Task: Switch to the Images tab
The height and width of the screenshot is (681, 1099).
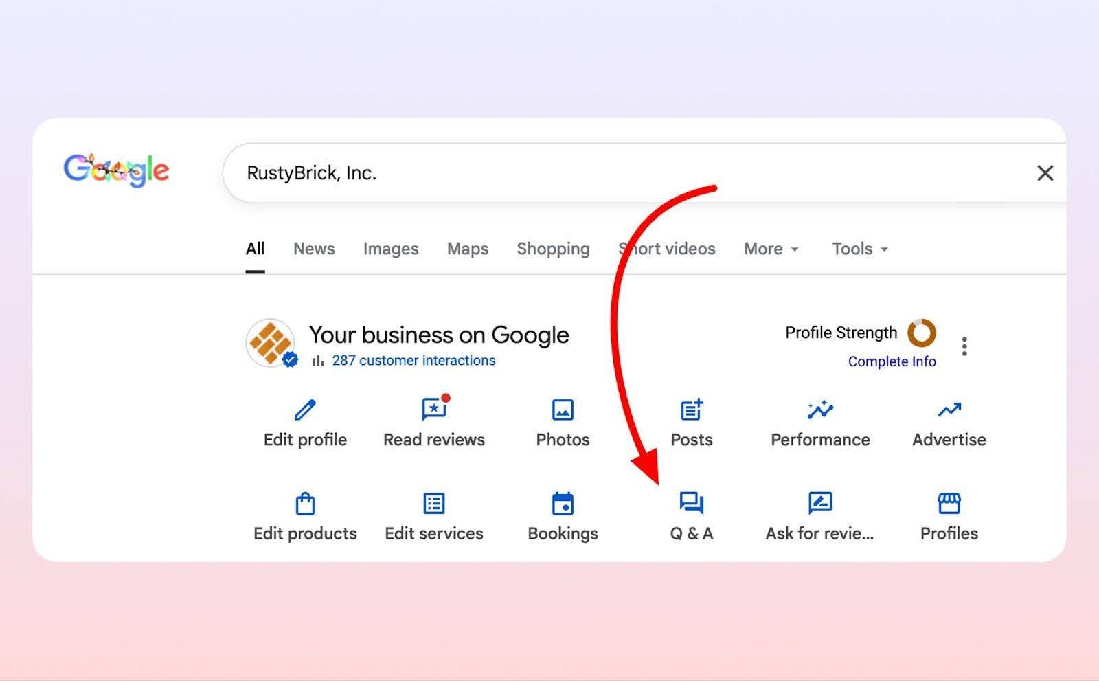Action: tap(391, 249)
